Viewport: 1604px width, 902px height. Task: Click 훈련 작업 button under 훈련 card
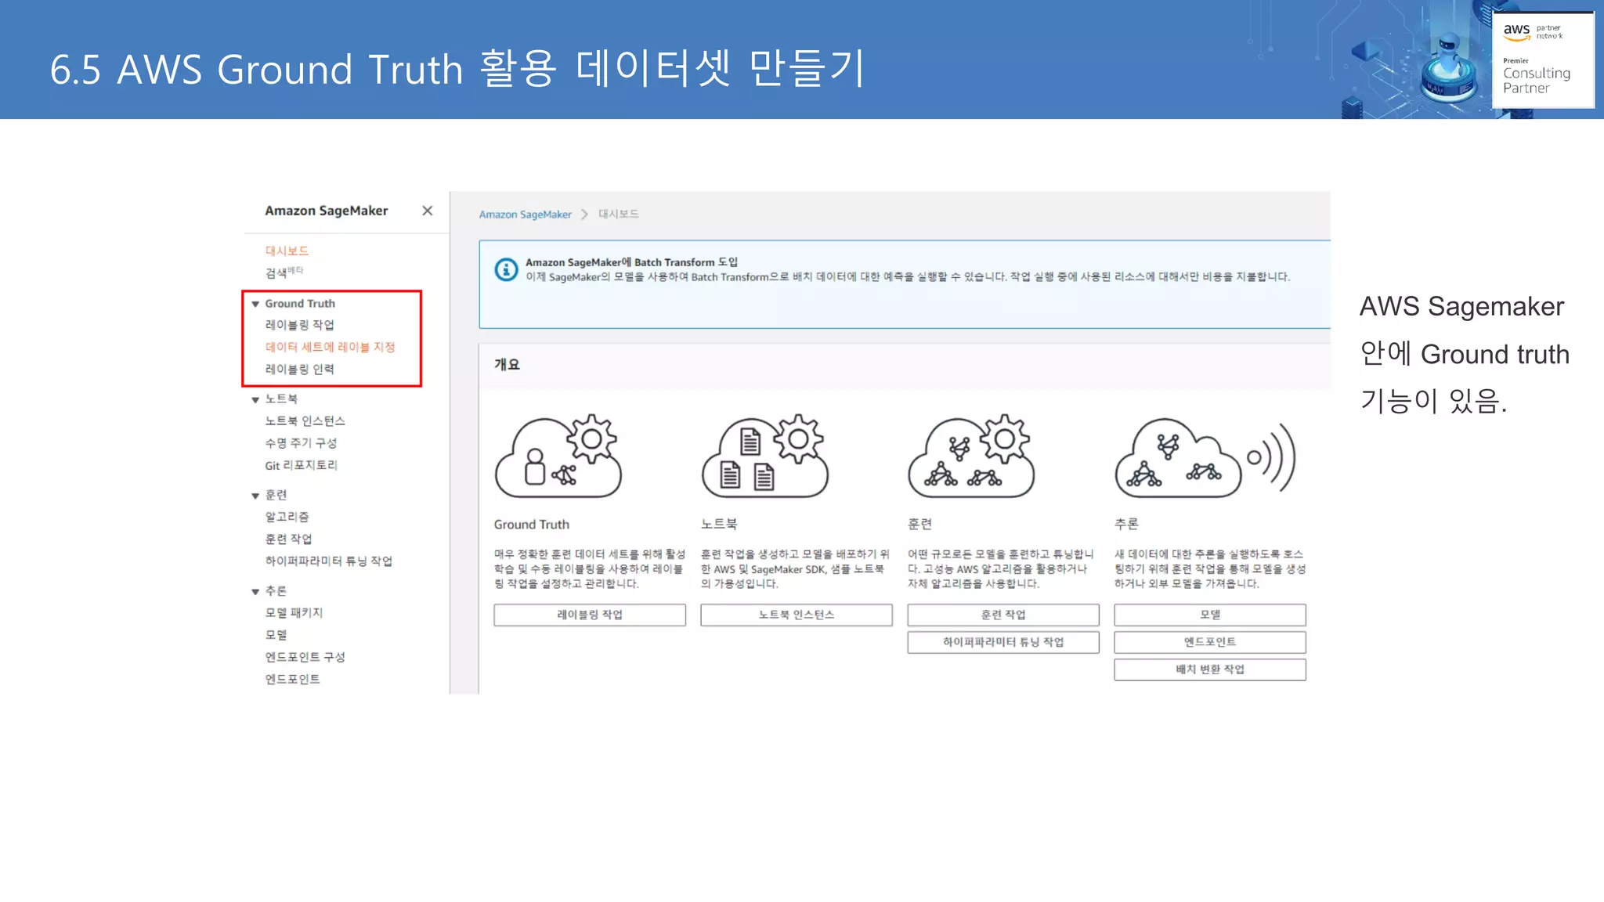point(1003,615)
